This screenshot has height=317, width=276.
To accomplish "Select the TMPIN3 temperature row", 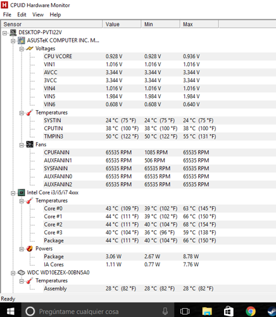I will 160,137.
